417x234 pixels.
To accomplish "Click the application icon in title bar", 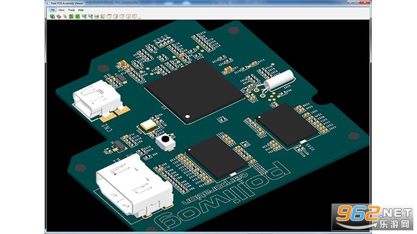I will pos(48,4).
